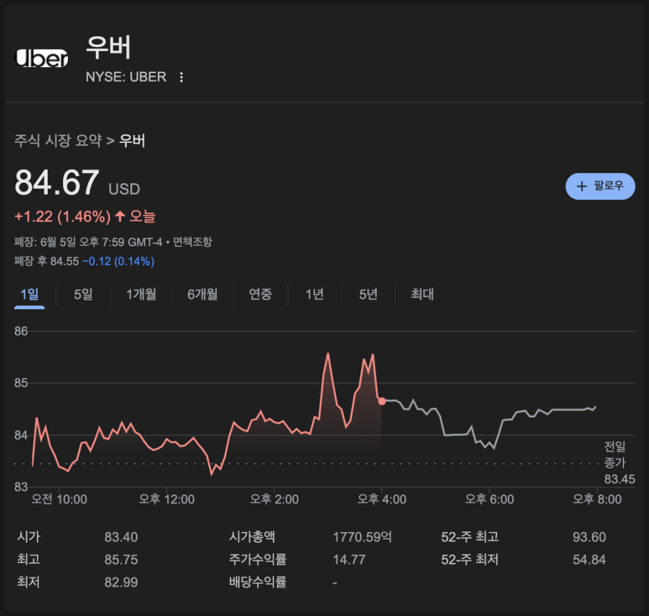Click the 우버 company title

coord(108,47)
